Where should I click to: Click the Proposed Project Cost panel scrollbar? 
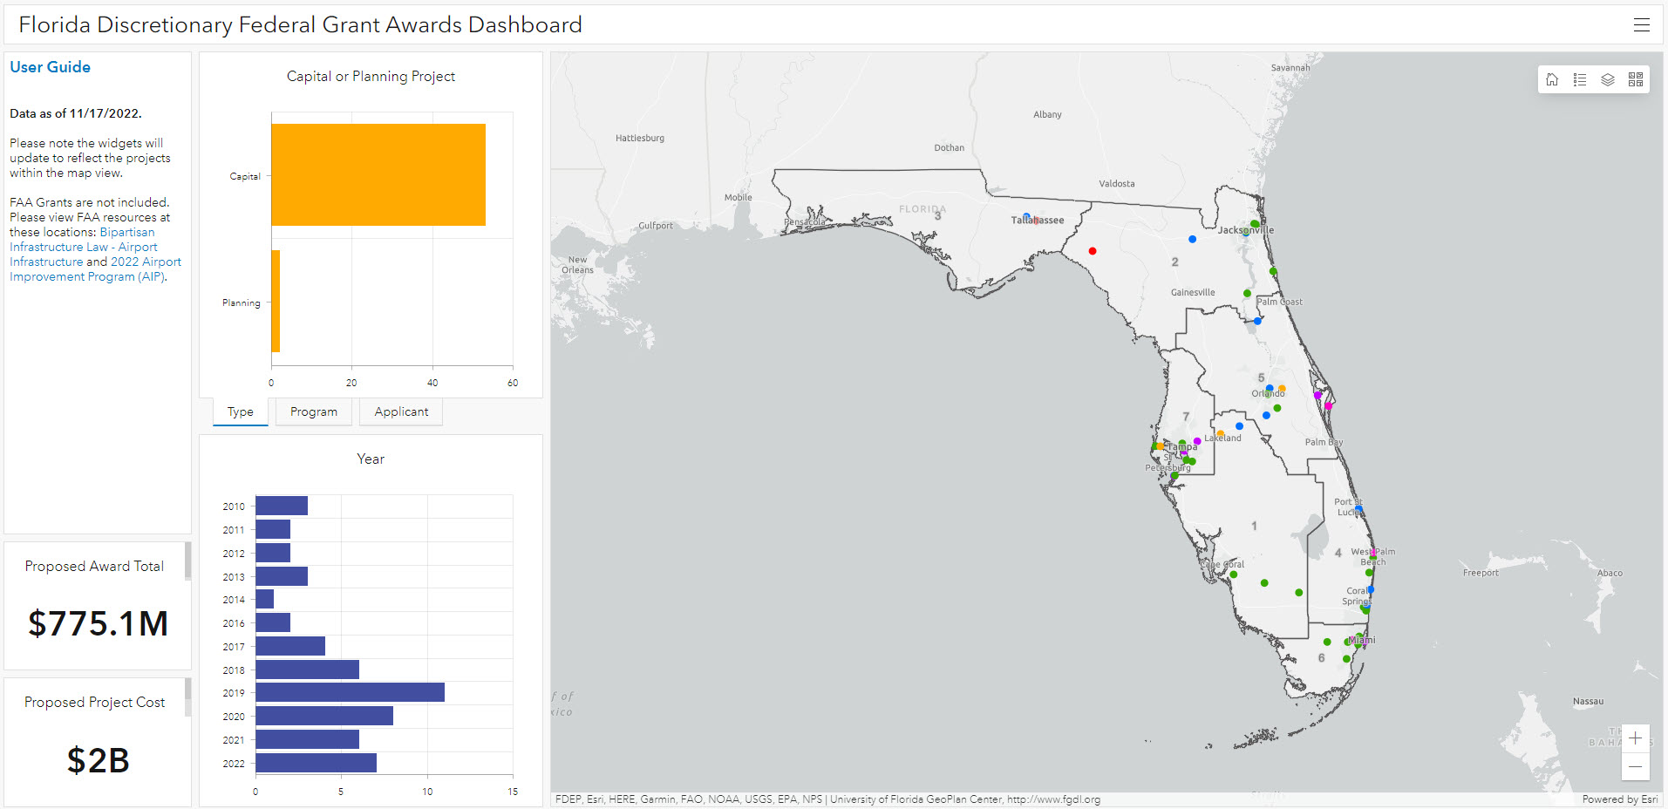point(187,697)
